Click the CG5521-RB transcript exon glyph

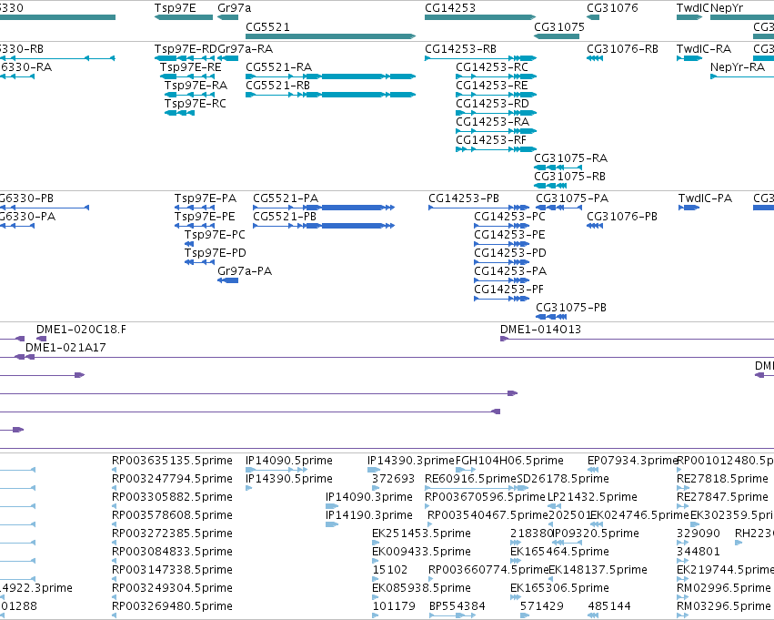click(331, 95)
